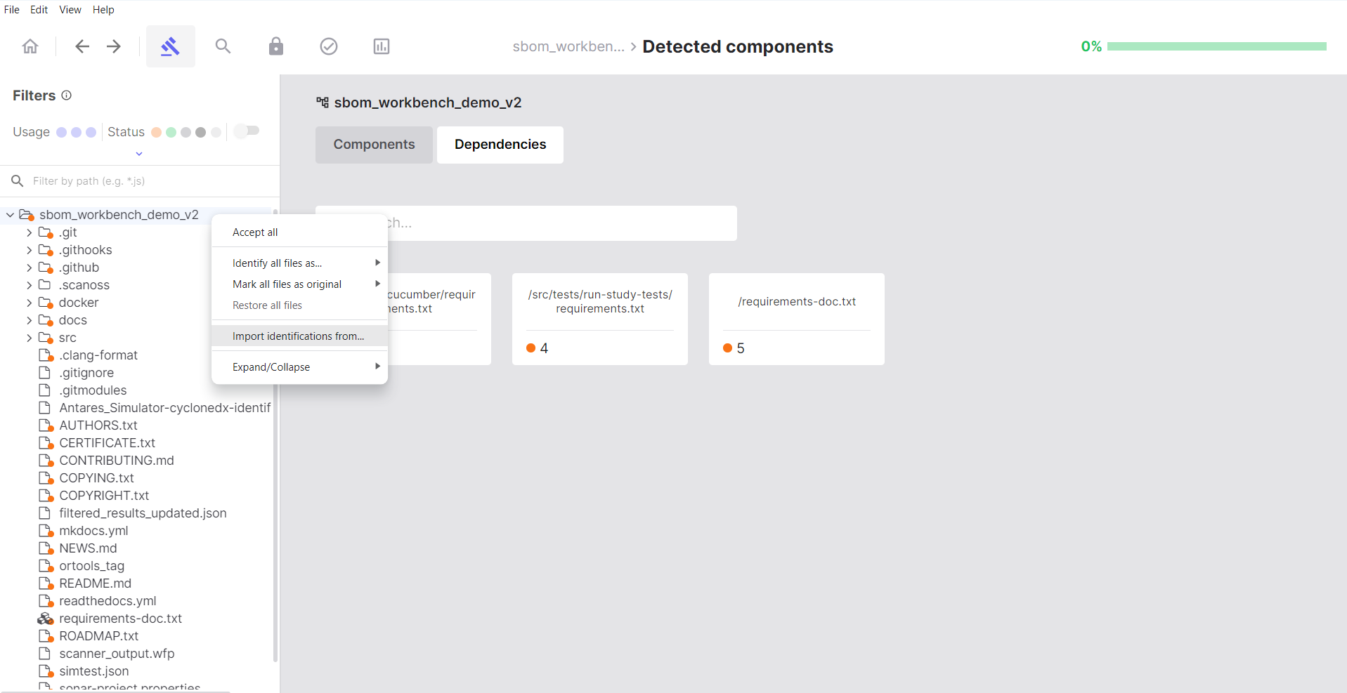Switch to the Components tab
Viewport: 1347px width, 693px height.
point(374,145)
